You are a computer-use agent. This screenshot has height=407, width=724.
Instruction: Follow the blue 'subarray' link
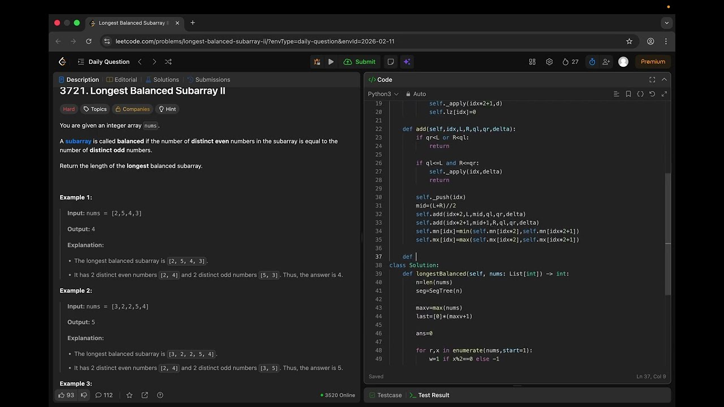78,141
